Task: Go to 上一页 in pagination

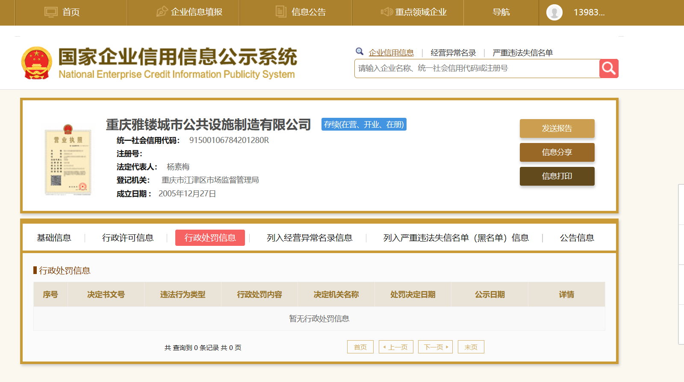Action: coord(396,347)
